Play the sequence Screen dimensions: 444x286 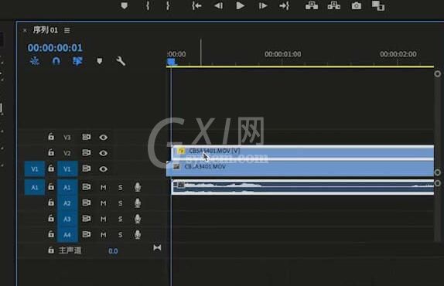240,5
